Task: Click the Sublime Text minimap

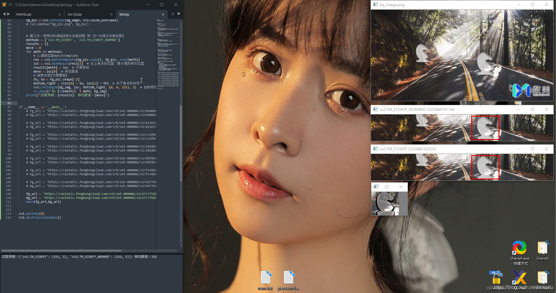Action: [x=168, y=55]
